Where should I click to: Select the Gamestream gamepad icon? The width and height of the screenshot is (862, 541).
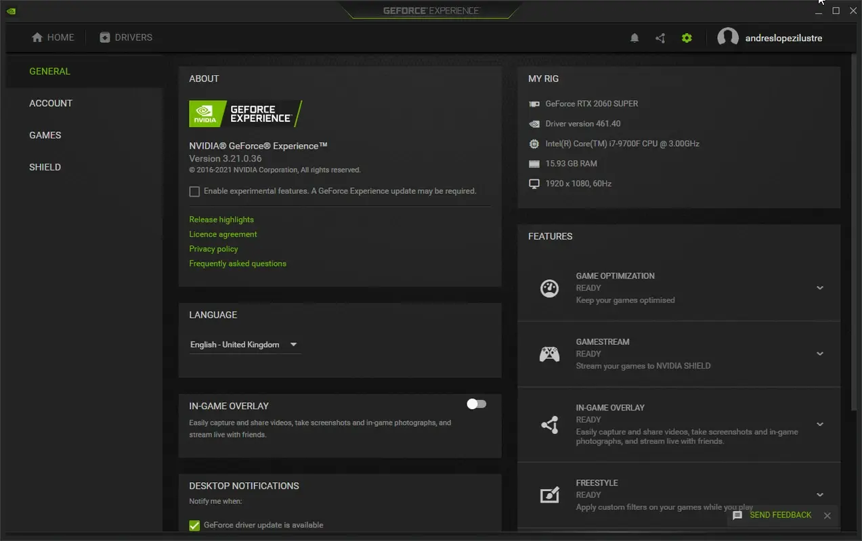pyautogui.click(x=549, y=353)
